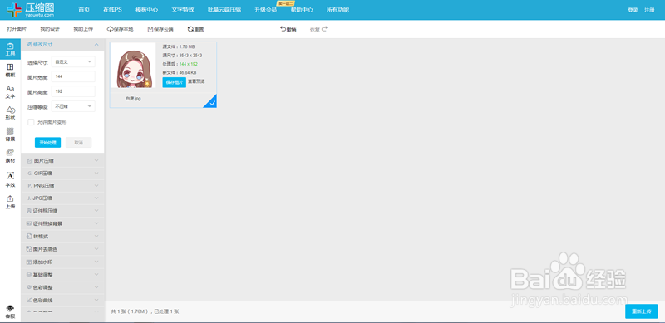Collapse the 修改尺寸 panel header
Screen dimensions: 665x323
point(62,44)
